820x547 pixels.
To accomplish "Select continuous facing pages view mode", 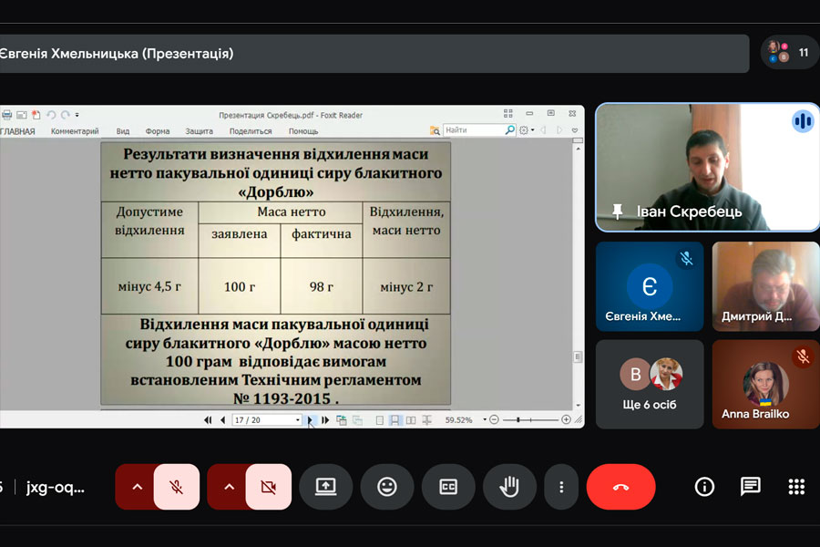I will (426, 419).
